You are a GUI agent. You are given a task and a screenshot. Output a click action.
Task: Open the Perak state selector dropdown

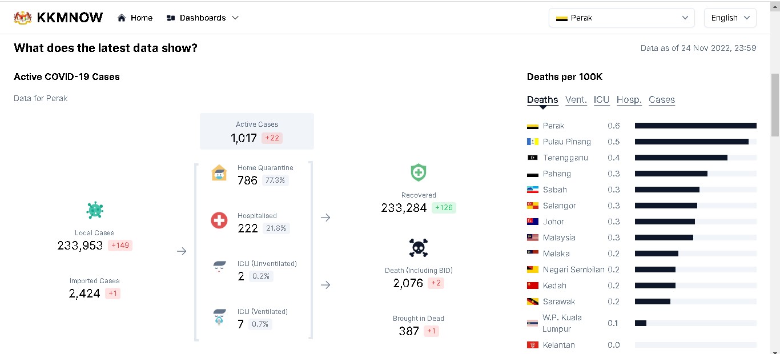(x=621, y=18)
